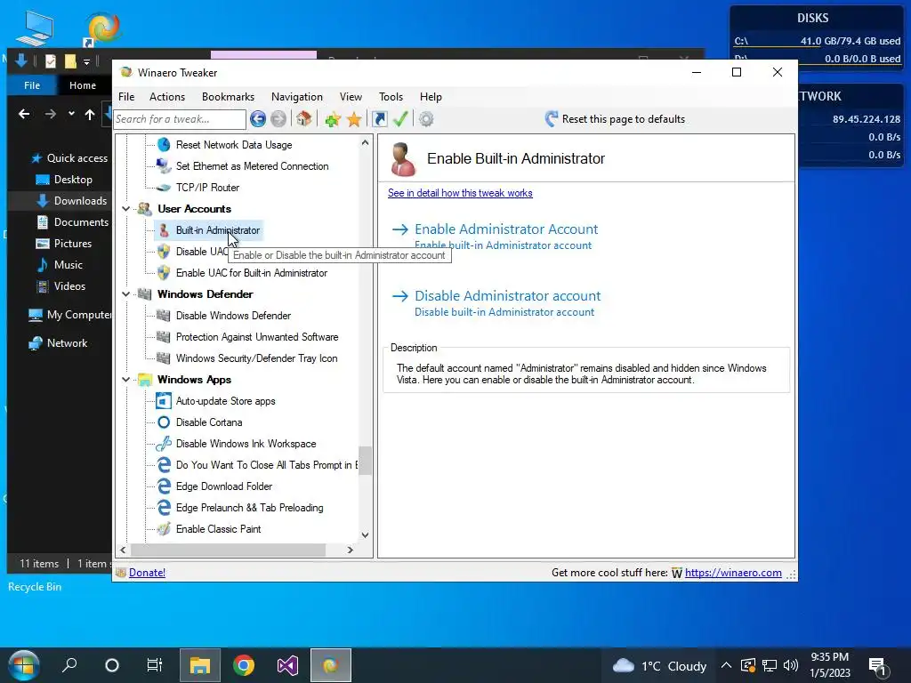Open the Bookmarks menu

pos(229,97)
